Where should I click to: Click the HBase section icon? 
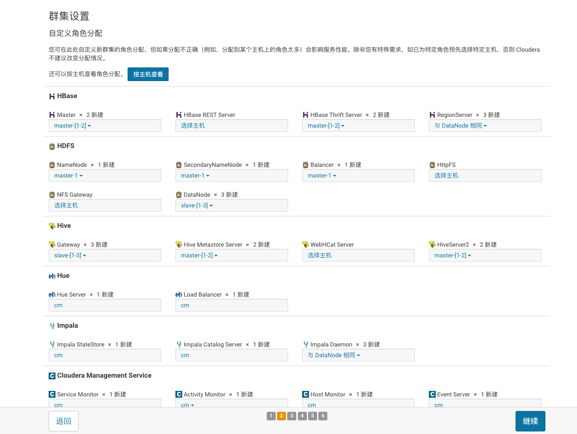[x=52, y=96]
